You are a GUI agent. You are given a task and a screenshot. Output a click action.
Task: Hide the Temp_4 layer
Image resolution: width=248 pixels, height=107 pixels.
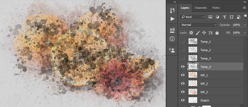pos(183,67)
